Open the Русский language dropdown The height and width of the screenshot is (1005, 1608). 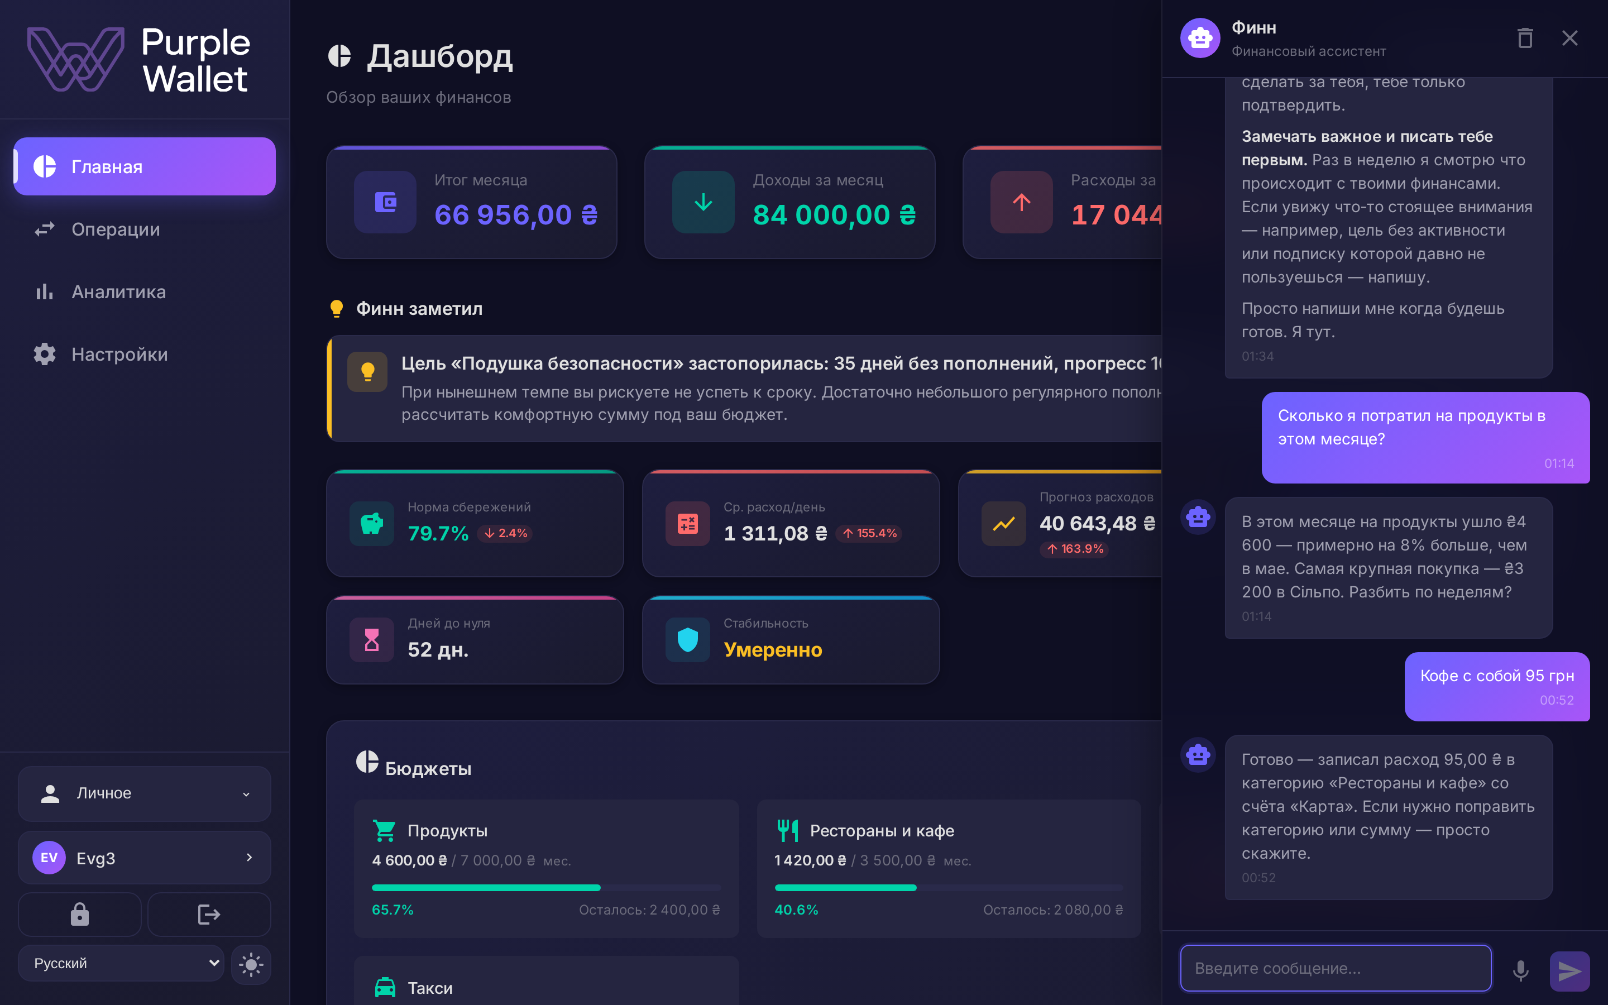click(x=121, y=963)
